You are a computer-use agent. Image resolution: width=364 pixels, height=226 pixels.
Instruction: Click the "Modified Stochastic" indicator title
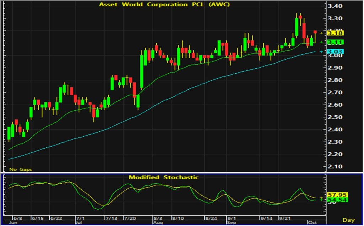[164, 177]
